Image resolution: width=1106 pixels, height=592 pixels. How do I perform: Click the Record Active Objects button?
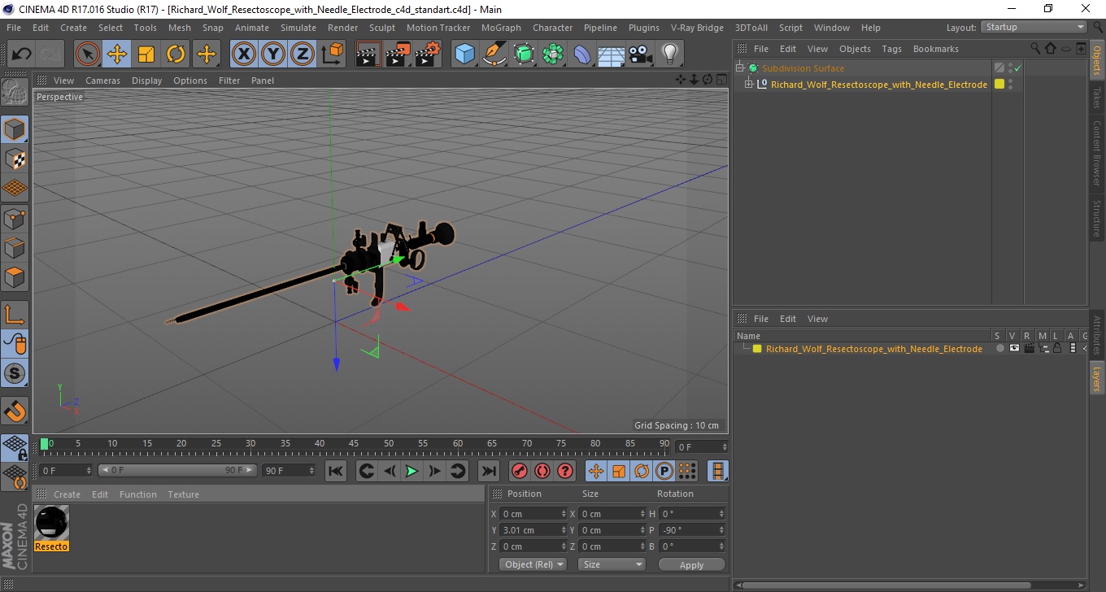click(x=519, y=471)
